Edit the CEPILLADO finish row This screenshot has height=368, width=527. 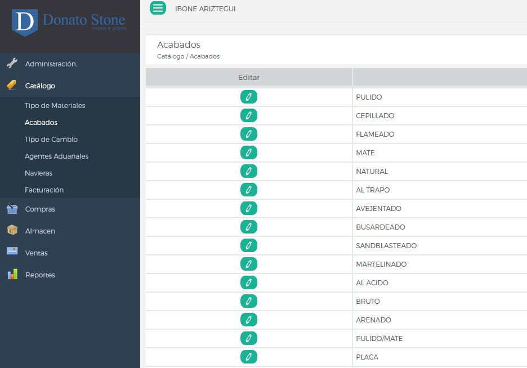tap(248, 115)
